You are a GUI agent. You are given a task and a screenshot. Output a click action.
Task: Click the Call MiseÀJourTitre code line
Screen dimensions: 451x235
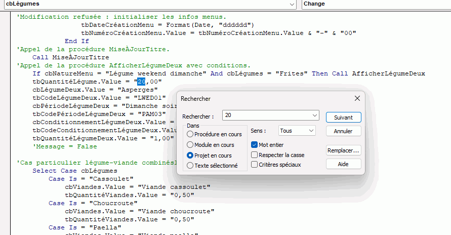[x=70, y=57]
